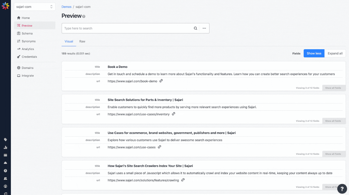
Task: Click the sign-out arrow icon
Action: (5, 193)
